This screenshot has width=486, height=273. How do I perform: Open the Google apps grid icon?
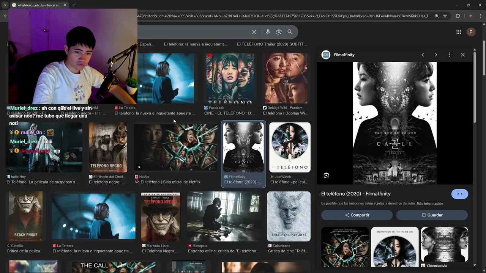(459, 32)
